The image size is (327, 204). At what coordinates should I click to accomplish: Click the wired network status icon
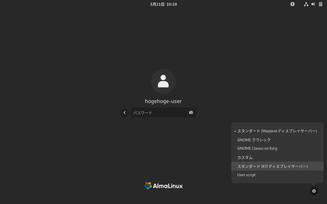click(x=306, y=4)
